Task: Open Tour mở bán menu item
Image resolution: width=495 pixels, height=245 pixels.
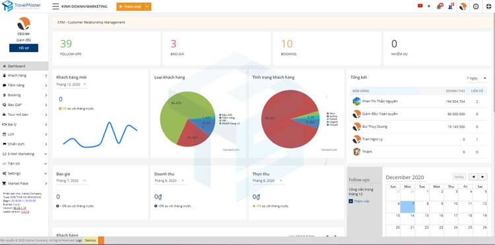Action: [x=24, y=115]
